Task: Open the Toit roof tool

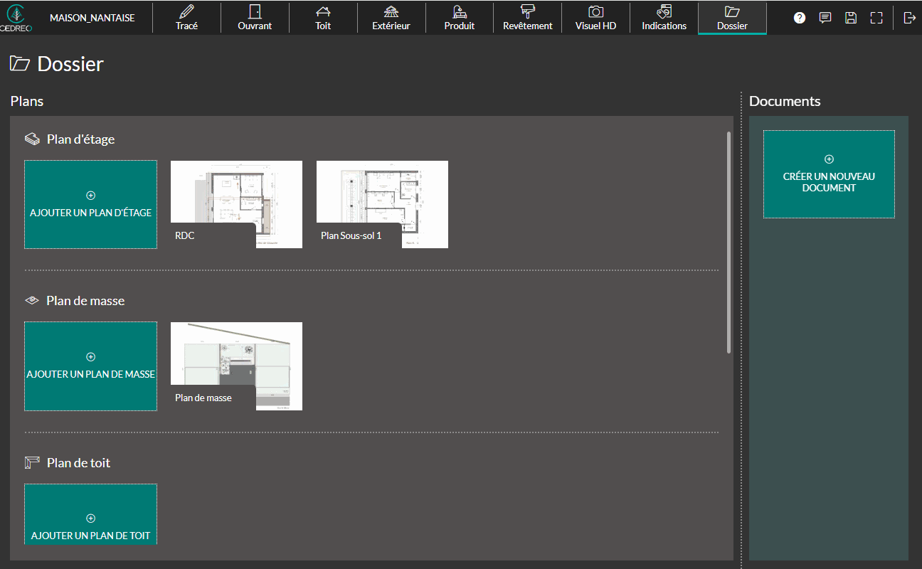Action: click(323, 17)
